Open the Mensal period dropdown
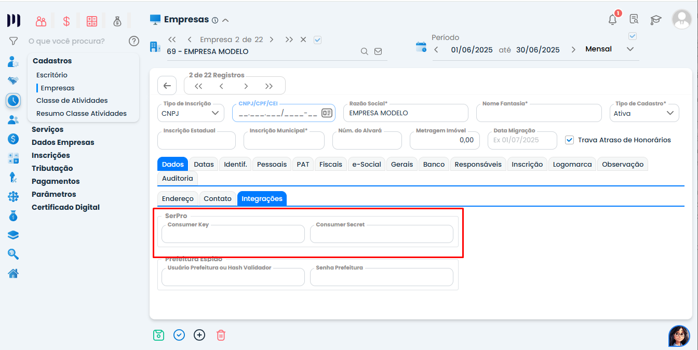 pyautogui.click(x=610, y=49)
